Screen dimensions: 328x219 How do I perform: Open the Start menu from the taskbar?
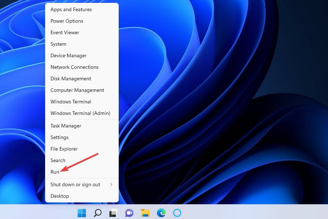click(x=82, y=213)
